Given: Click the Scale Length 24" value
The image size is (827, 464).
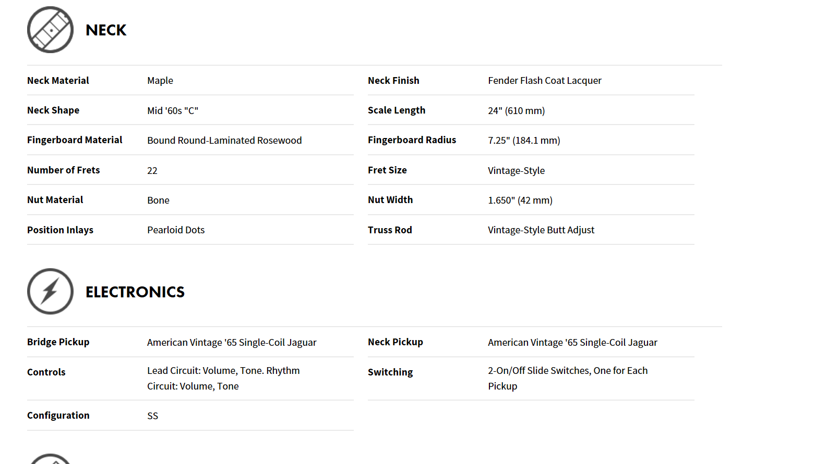Looking at the screenshot, I should [x=516, y=110].
